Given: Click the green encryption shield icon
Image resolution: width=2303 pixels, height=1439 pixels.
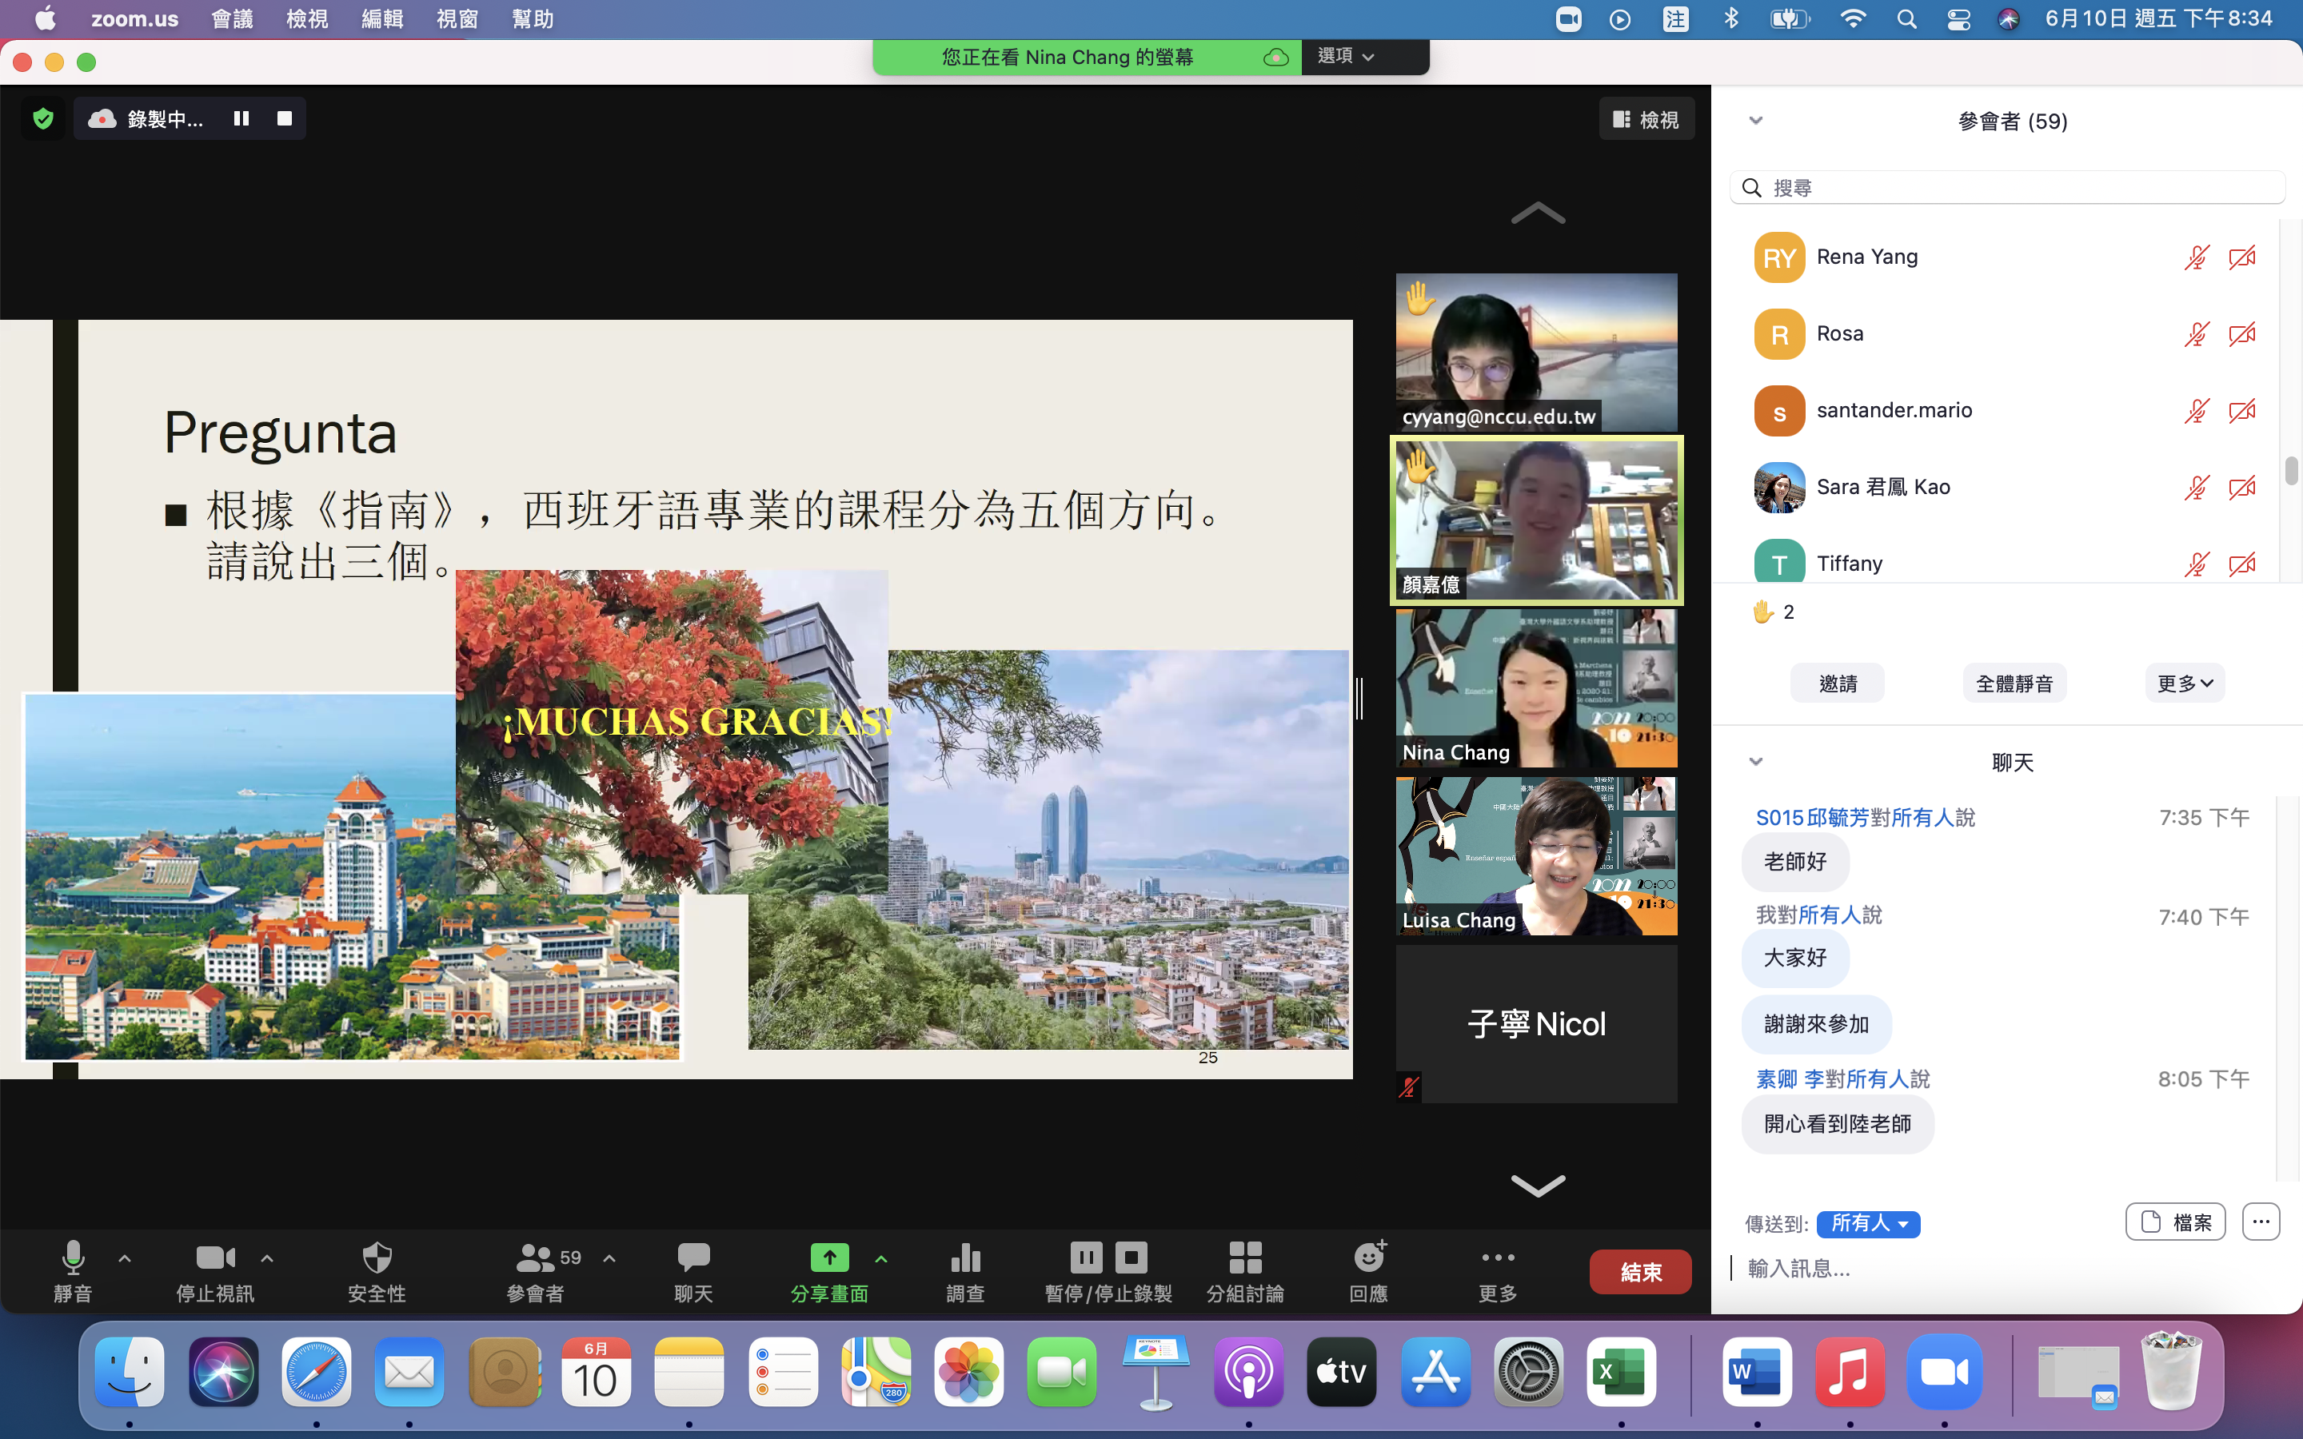Looking at the screenshot, I should [43, 119].
